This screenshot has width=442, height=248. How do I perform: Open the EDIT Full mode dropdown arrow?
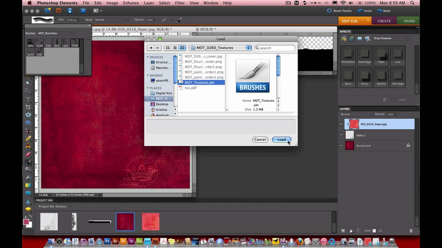click(x=368, y=21)
